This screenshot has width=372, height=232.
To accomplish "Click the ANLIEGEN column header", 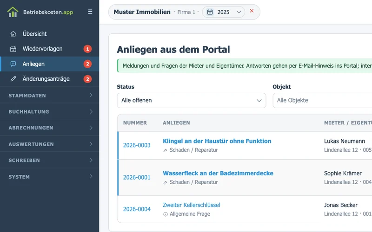I will coord(176,123).
